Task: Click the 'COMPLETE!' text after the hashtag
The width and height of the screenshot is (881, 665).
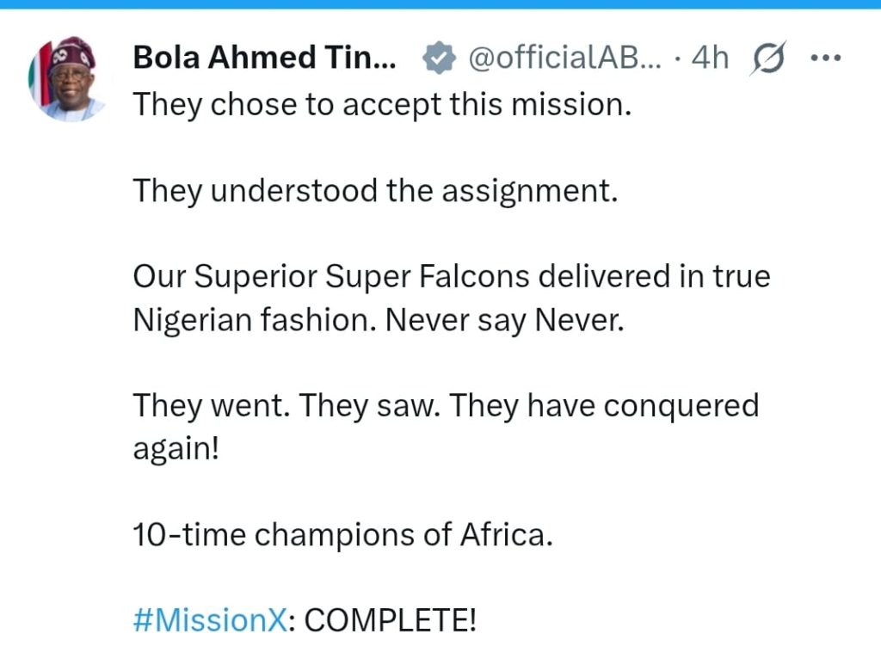Action: [x=390, y=620]
